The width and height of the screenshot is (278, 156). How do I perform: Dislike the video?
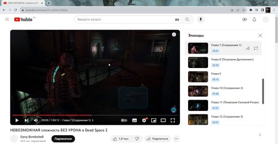tap(137, 139)
